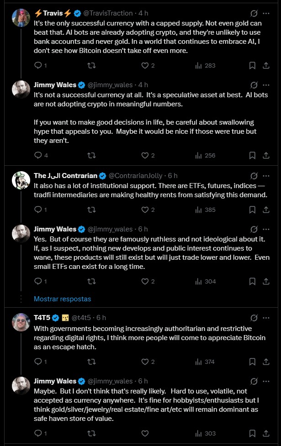Bookmark The Jolly Contrarian's ETF tweet
The image size is (281, 446).
tap(252, 210)
